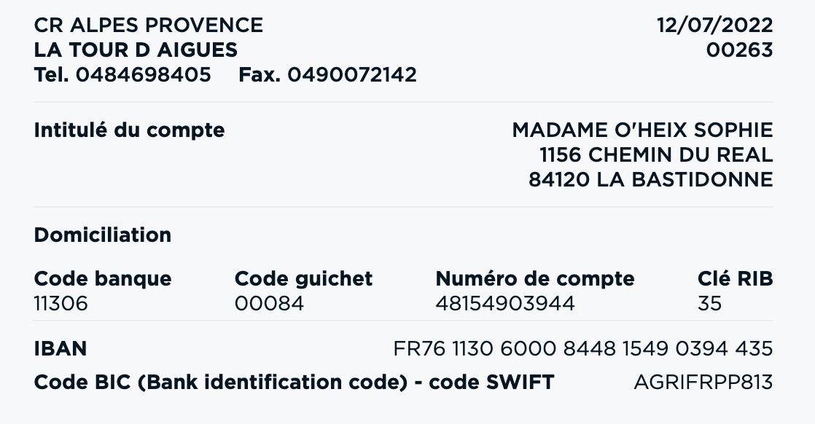815x424 pixels.
Task: Click the fax number 0490072142
Action: [352, 75]
